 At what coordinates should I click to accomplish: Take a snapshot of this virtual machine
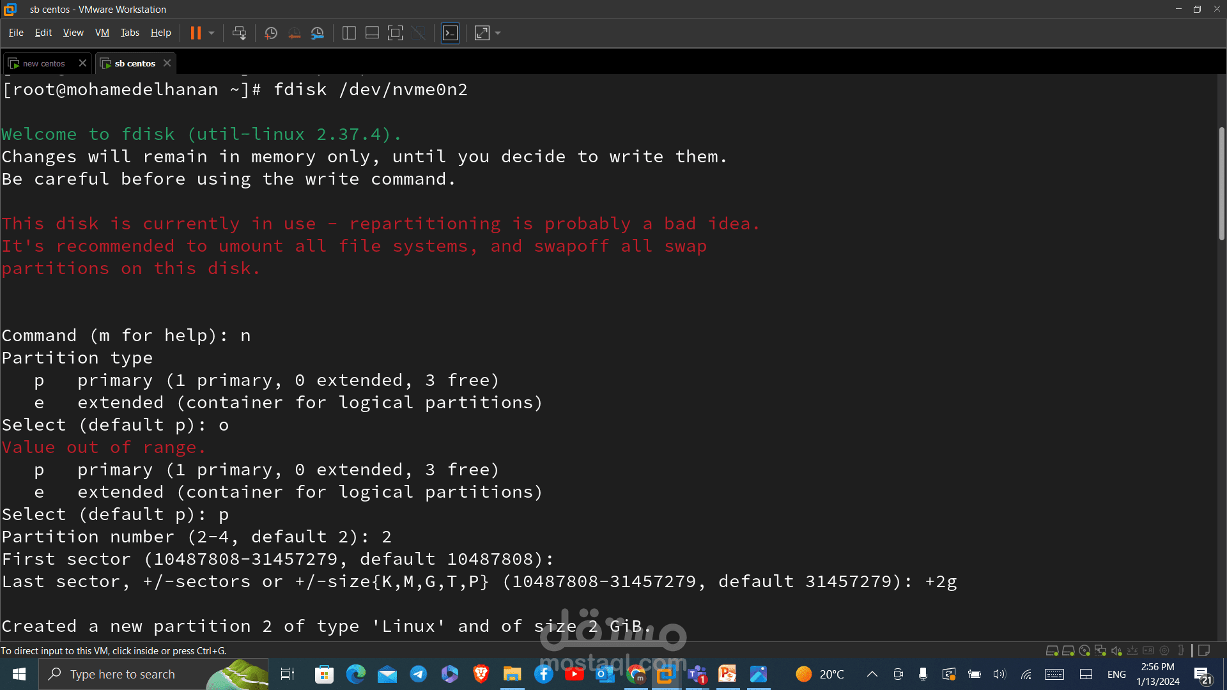(271, 33)
